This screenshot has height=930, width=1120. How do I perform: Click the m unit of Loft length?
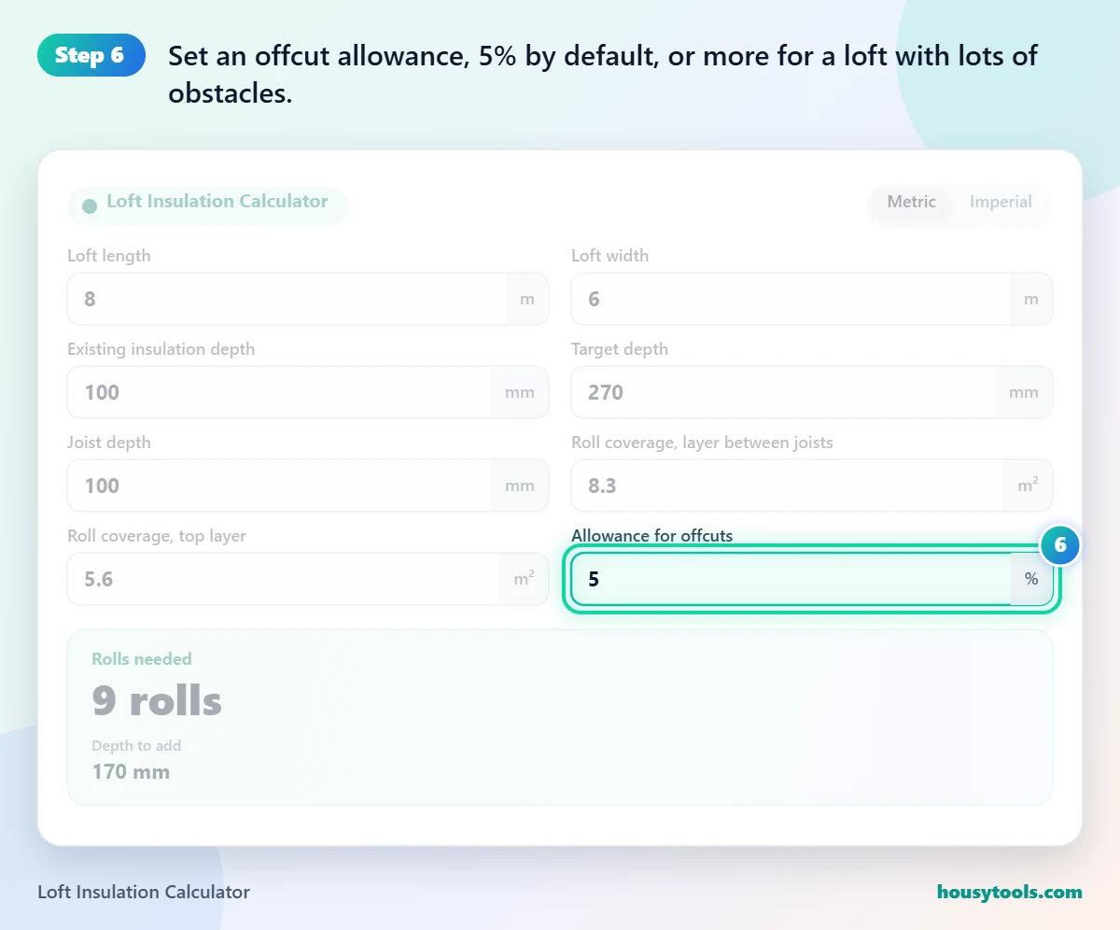pos(527,299)
